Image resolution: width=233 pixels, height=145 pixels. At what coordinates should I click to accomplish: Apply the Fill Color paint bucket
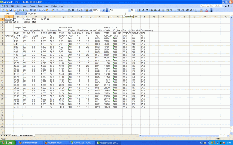(201, 10)
